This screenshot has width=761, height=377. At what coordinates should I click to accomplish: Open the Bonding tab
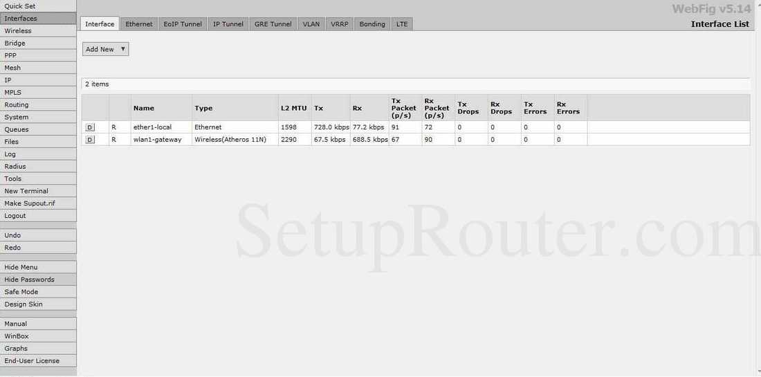372,24
